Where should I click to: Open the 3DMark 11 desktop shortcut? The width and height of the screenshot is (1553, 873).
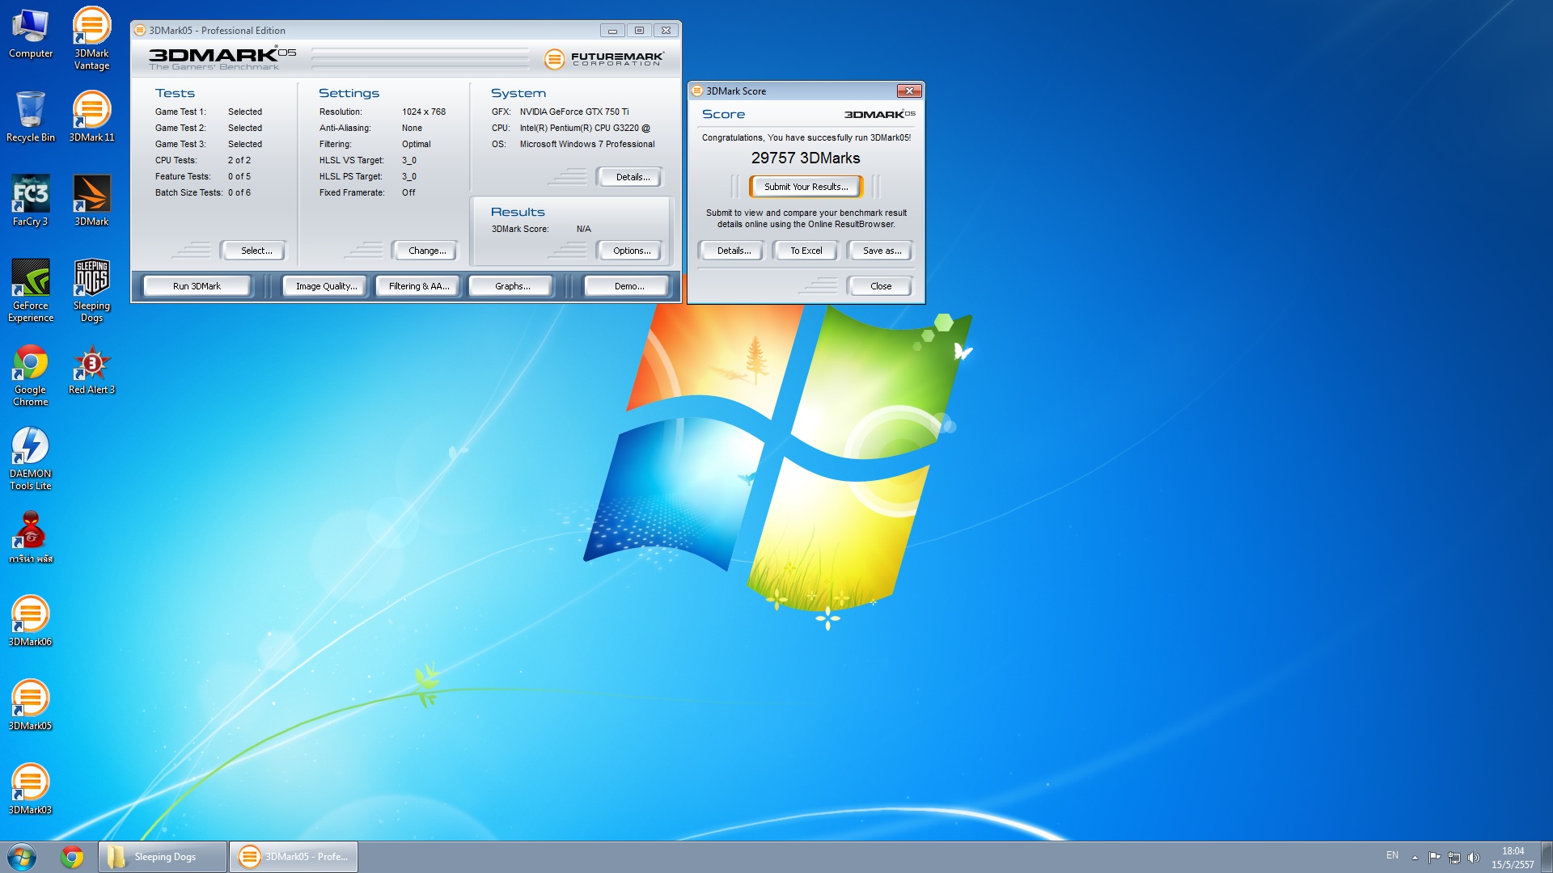pos(91,116)
